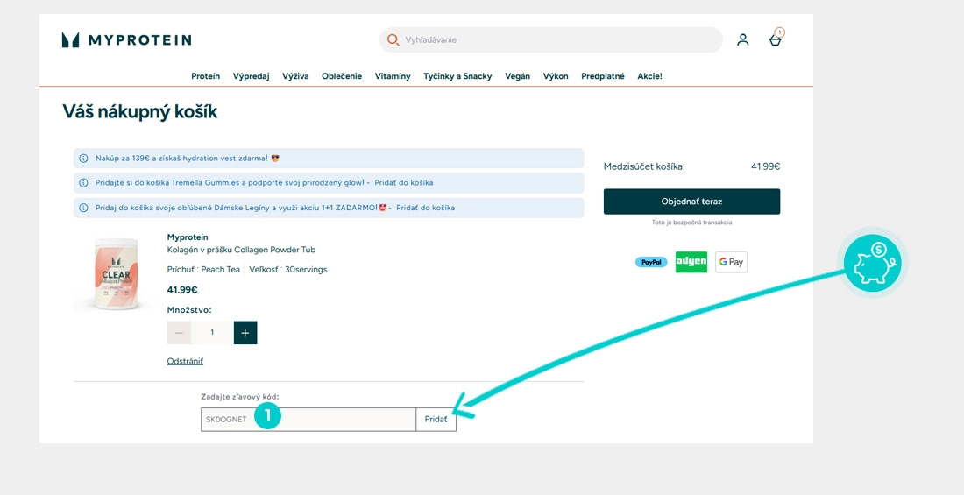Open the Výkon menu

[556, 76]
